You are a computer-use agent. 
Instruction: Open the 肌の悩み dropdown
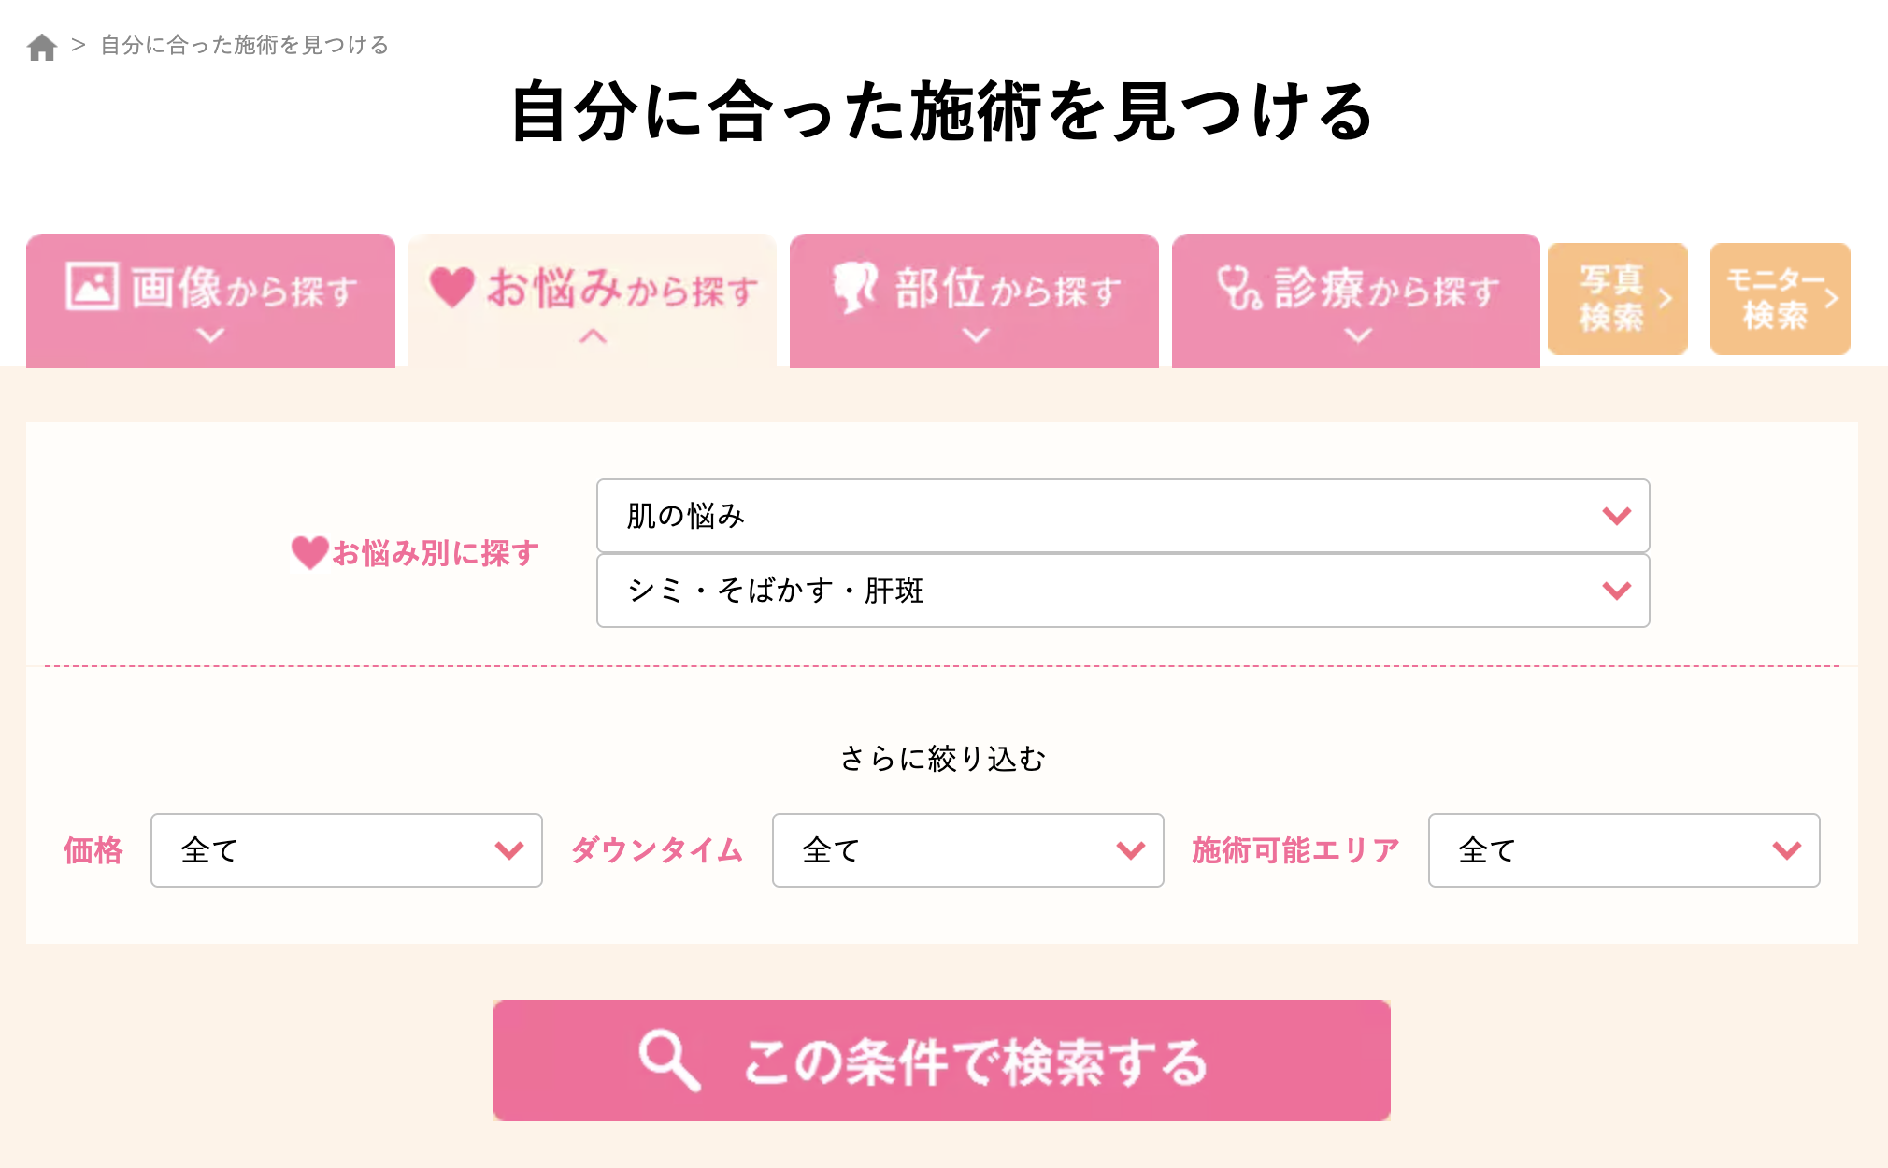[x=1123, y=516]
